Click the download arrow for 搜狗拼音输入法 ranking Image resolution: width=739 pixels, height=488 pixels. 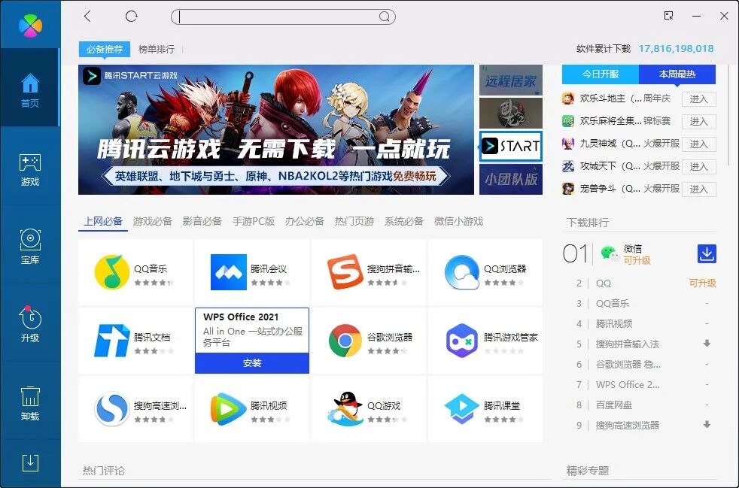707,344
